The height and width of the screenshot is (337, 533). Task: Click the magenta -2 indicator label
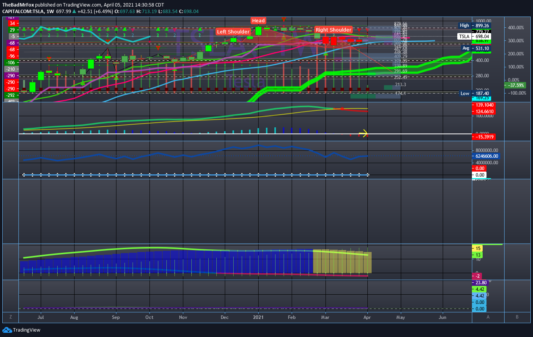[x=478, y=276]
